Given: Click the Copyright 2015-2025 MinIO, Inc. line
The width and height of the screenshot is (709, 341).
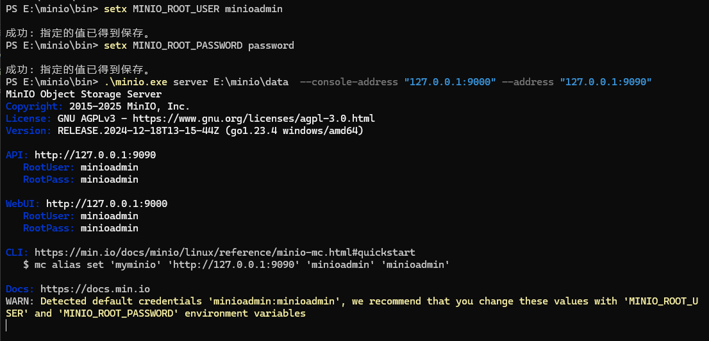Looking at the screenshot, I should [97, 106].
